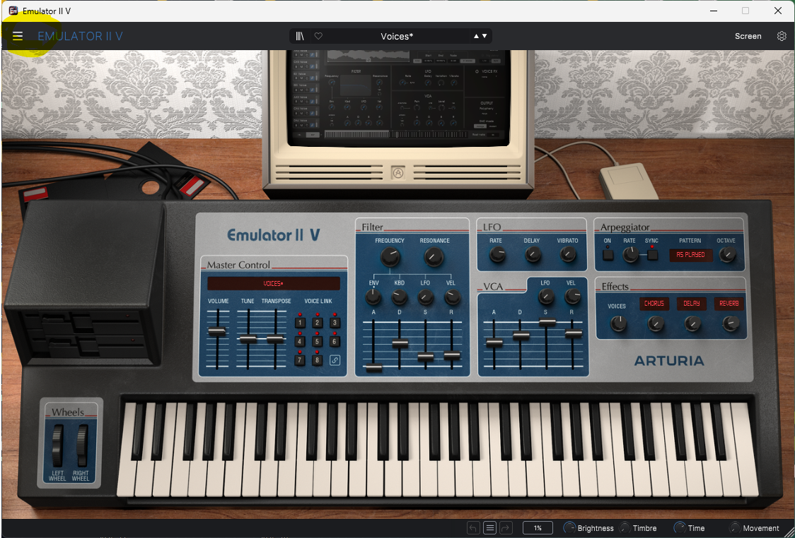
Task: Click the redo arrow in the bottom bar
Action: click(x=506, y=528)
